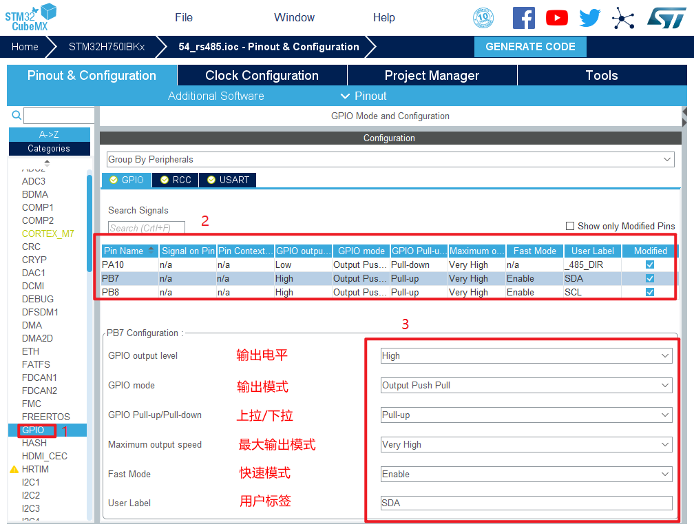Open the Group By Peripherals dropdown
This screenshot has height=531, width=694.
tap(389, 159)
